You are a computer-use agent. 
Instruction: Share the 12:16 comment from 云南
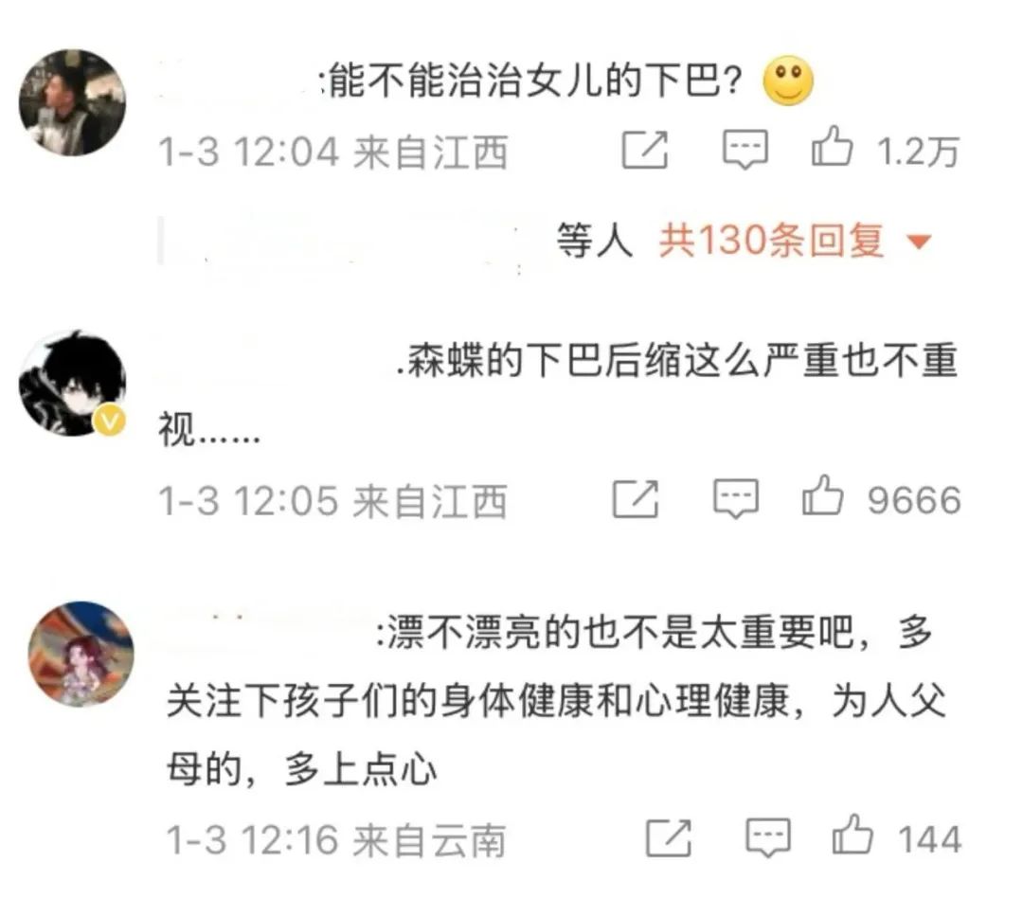pos(669,837)
